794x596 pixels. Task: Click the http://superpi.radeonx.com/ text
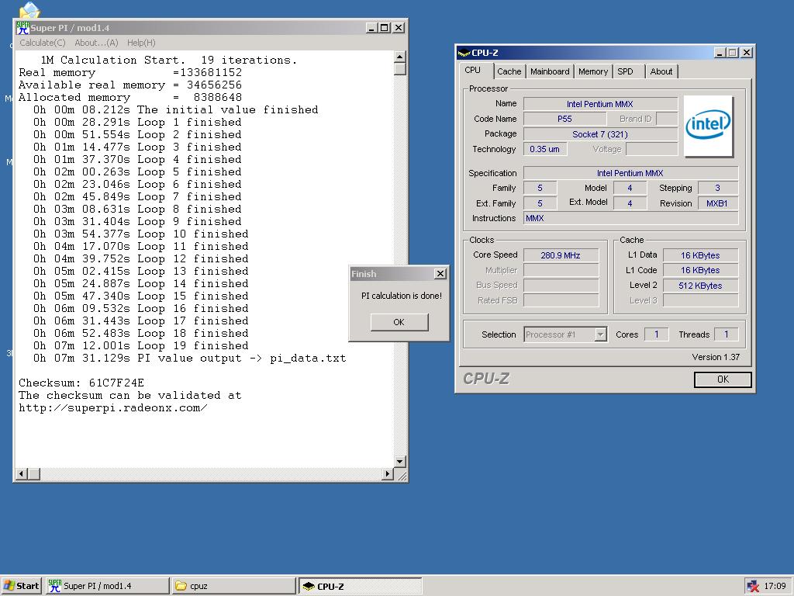coord(113,408)
